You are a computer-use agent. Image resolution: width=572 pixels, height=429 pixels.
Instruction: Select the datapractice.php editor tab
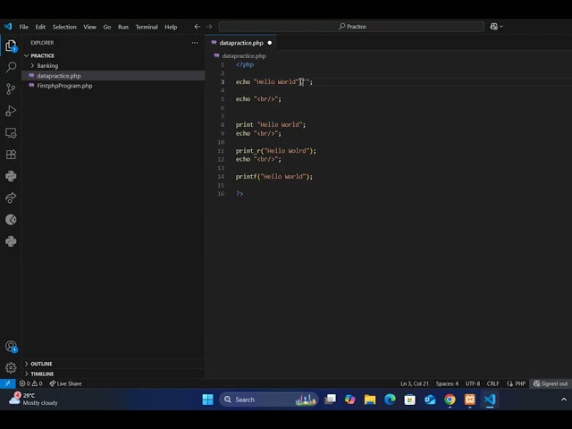click(x=240, y=43)
